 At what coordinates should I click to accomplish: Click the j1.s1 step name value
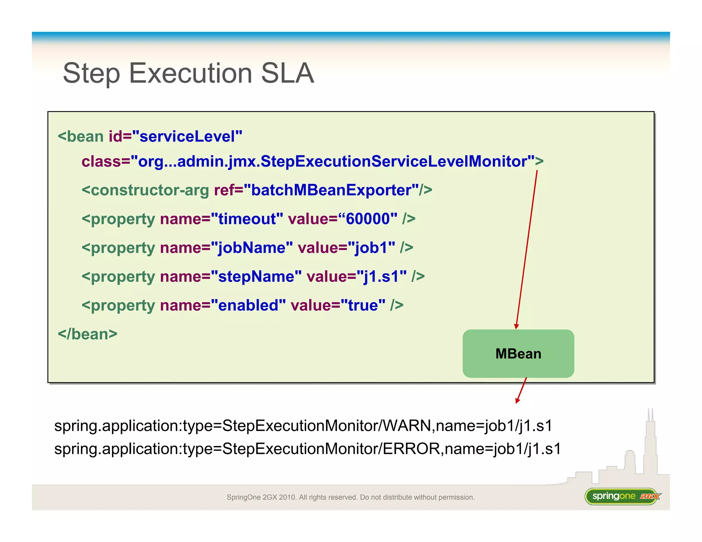pos(382,276)
